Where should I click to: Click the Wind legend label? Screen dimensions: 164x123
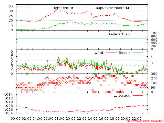click(99, 53)
